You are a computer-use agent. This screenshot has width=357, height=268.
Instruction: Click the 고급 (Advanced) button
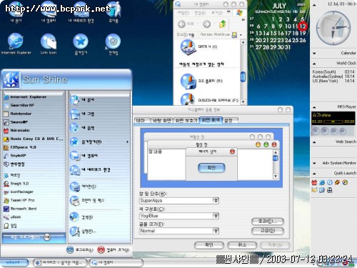pos(268,231)
